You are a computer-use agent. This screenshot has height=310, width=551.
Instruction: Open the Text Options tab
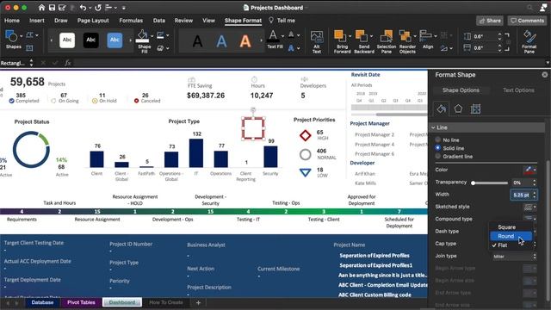(x=518, y=90)
